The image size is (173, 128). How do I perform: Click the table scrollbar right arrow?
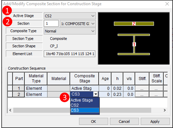tap(165, 110)
